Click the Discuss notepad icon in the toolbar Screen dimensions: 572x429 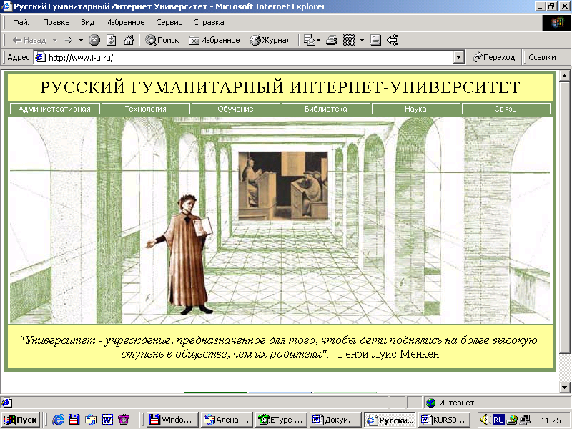(375, 40)
